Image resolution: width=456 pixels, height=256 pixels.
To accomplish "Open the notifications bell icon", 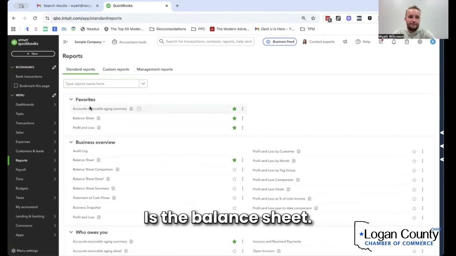I will point(394,42).
